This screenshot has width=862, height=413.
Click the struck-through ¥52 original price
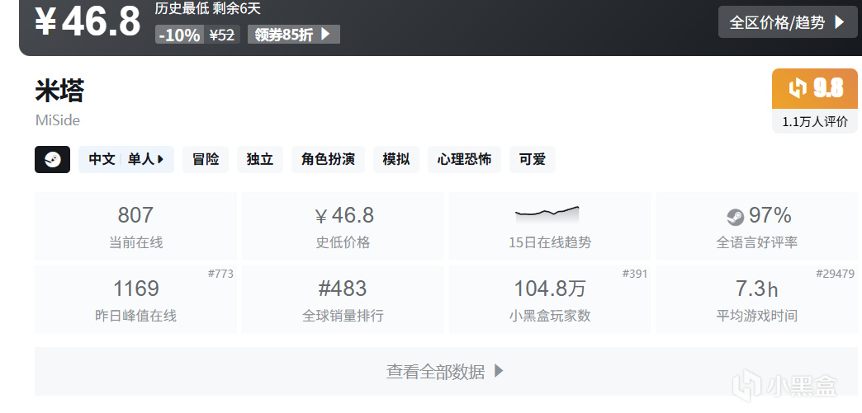(x=222, y=35)
